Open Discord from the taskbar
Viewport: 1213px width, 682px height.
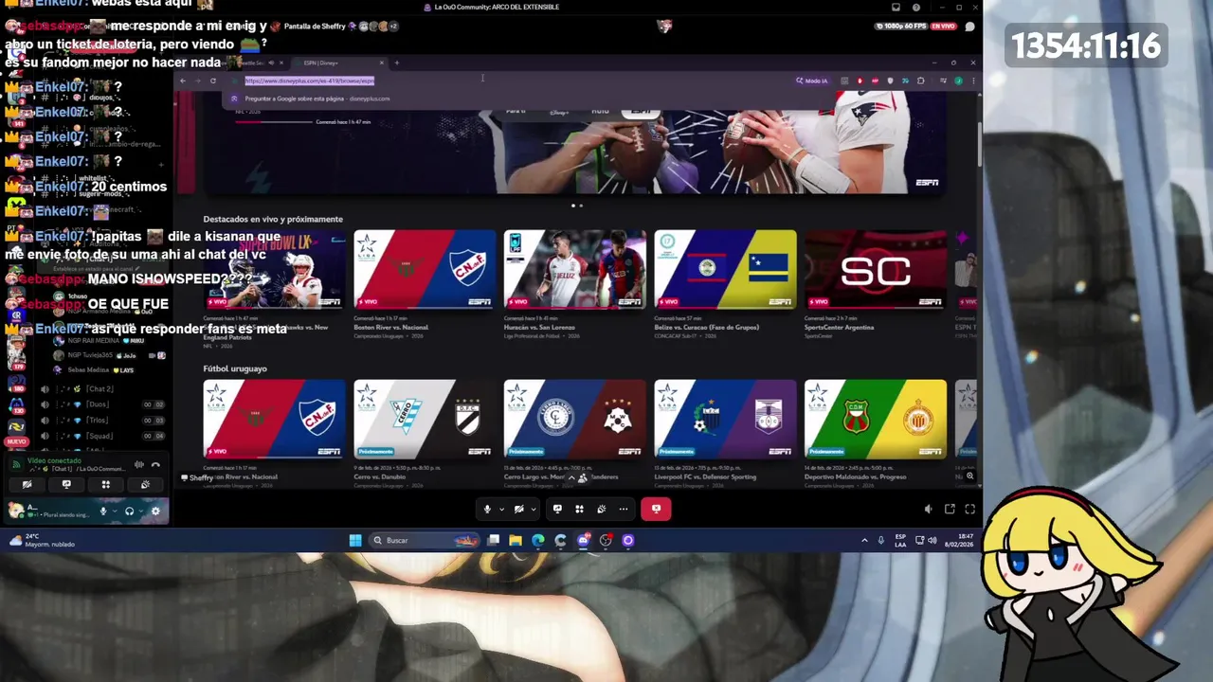point(583,540)
